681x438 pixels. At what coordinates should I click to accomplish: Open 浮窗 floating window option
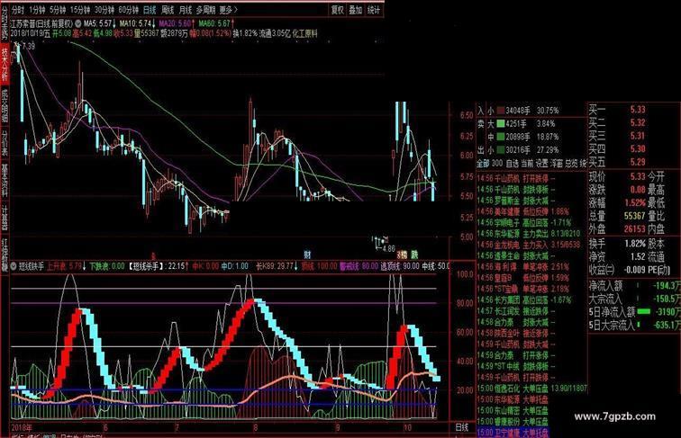(557, 164)
